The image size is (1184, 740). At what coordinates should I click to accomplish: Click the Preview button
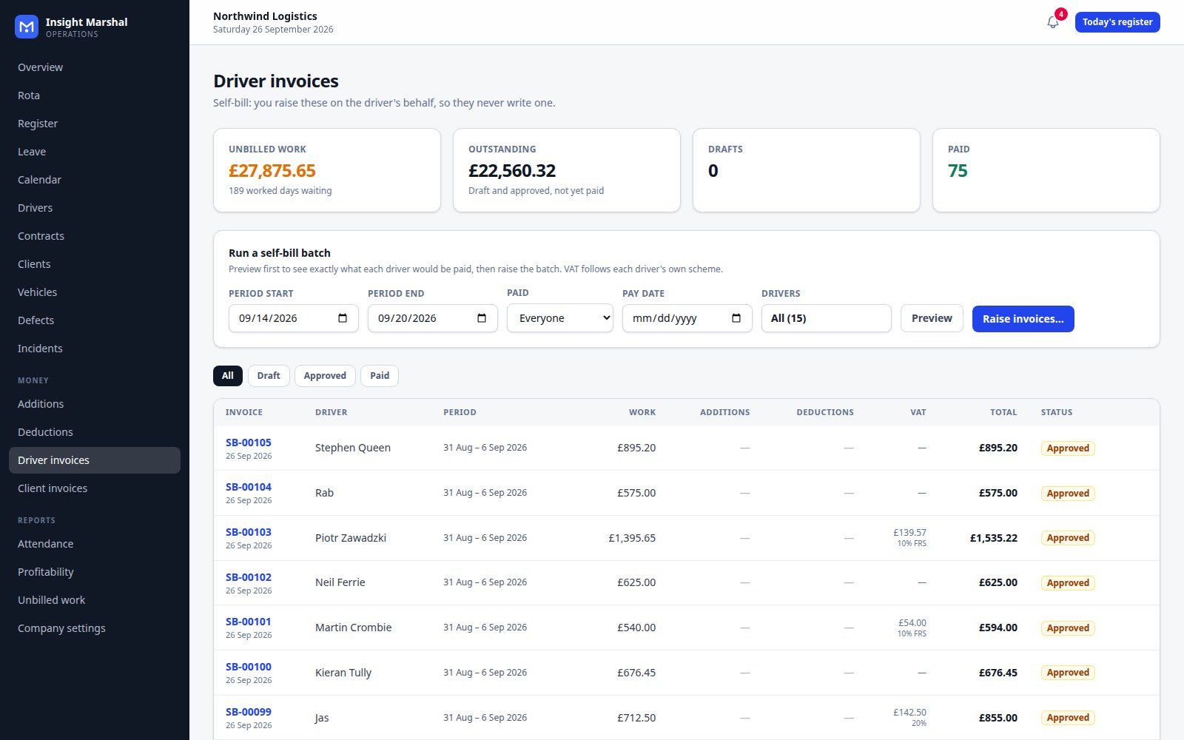pos(932,318)
